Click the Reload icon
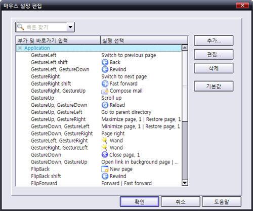Screen dimensions: 253x211 point(105,105)
